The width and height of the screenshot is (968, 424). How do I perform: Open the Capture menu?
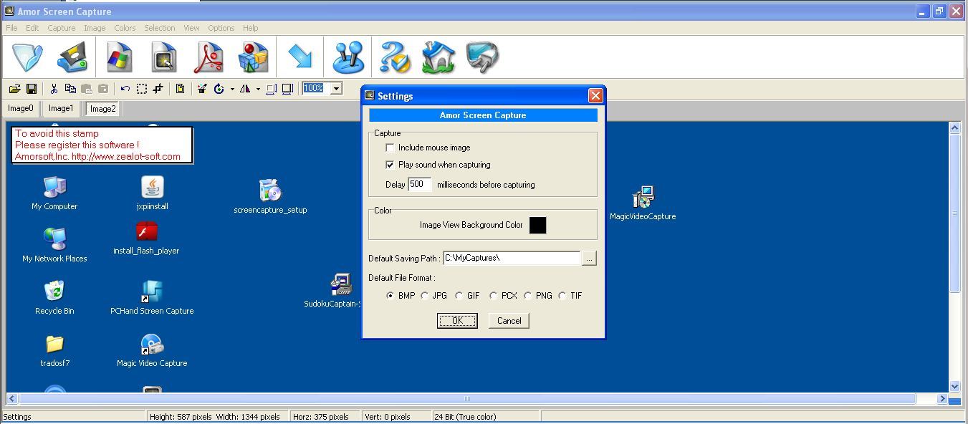[62, 28]
